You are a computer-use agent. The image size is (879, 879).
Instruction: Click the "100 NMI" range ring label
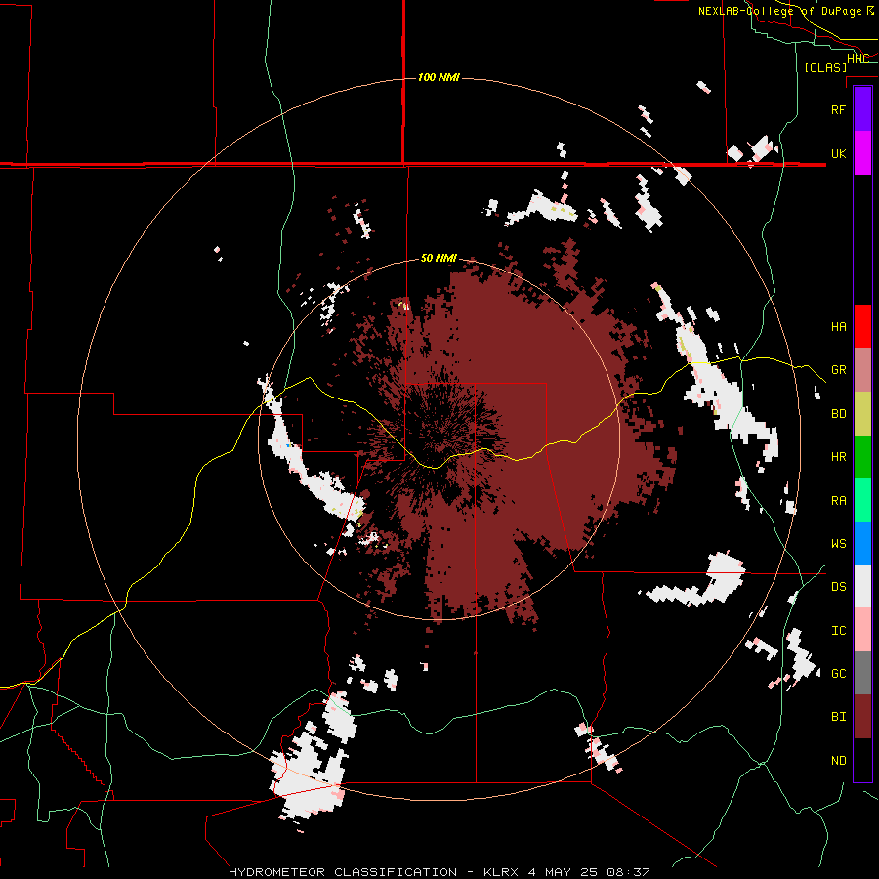click(x=439, y=77)
